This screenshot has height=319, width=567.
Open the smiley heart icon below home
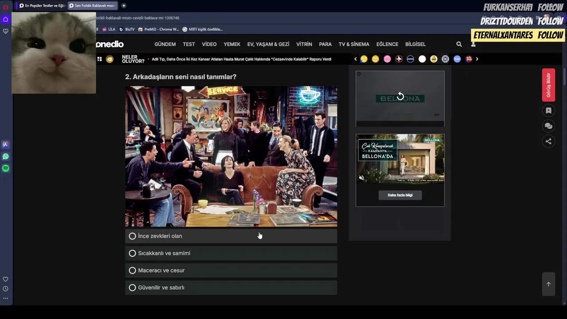(x=6, y=31)
